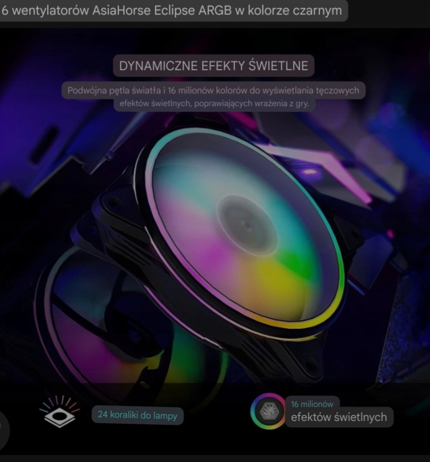This screenshot has height=462, width=430.
Task: Click the LED chip light-bead icon
Action: (60, 412)
